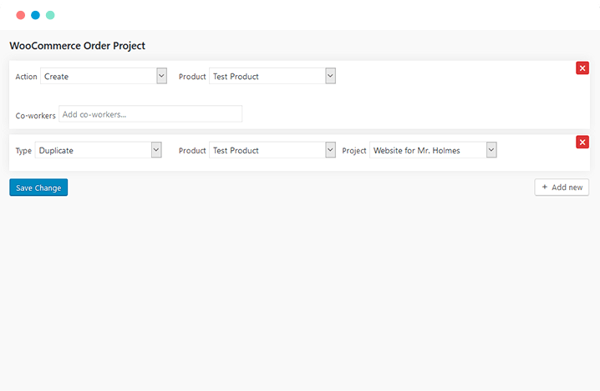Open the Project dropdown showing Website for Mr. Holmes
The height and width of the screenshot is (391, 600).
(433, 150)
